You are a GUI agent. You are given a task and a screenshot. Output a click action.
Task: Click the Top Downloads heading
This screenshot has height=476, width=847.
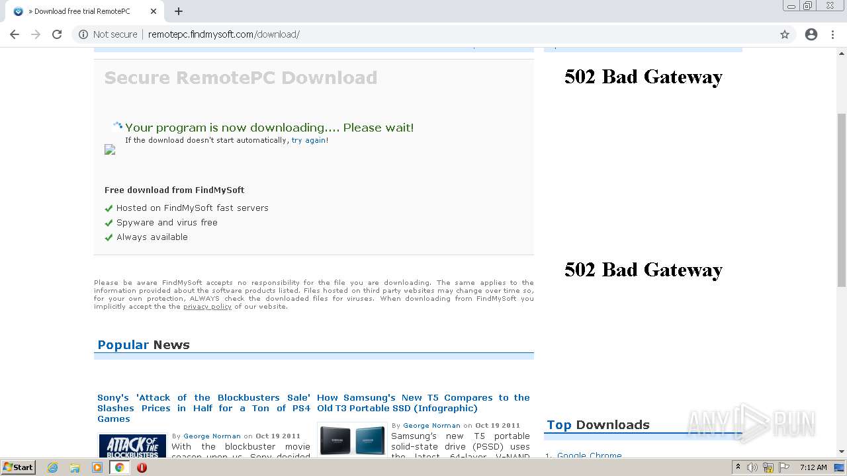point(598,424)
